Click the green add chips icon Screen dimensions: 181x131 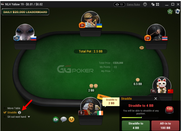pos(170,12)
